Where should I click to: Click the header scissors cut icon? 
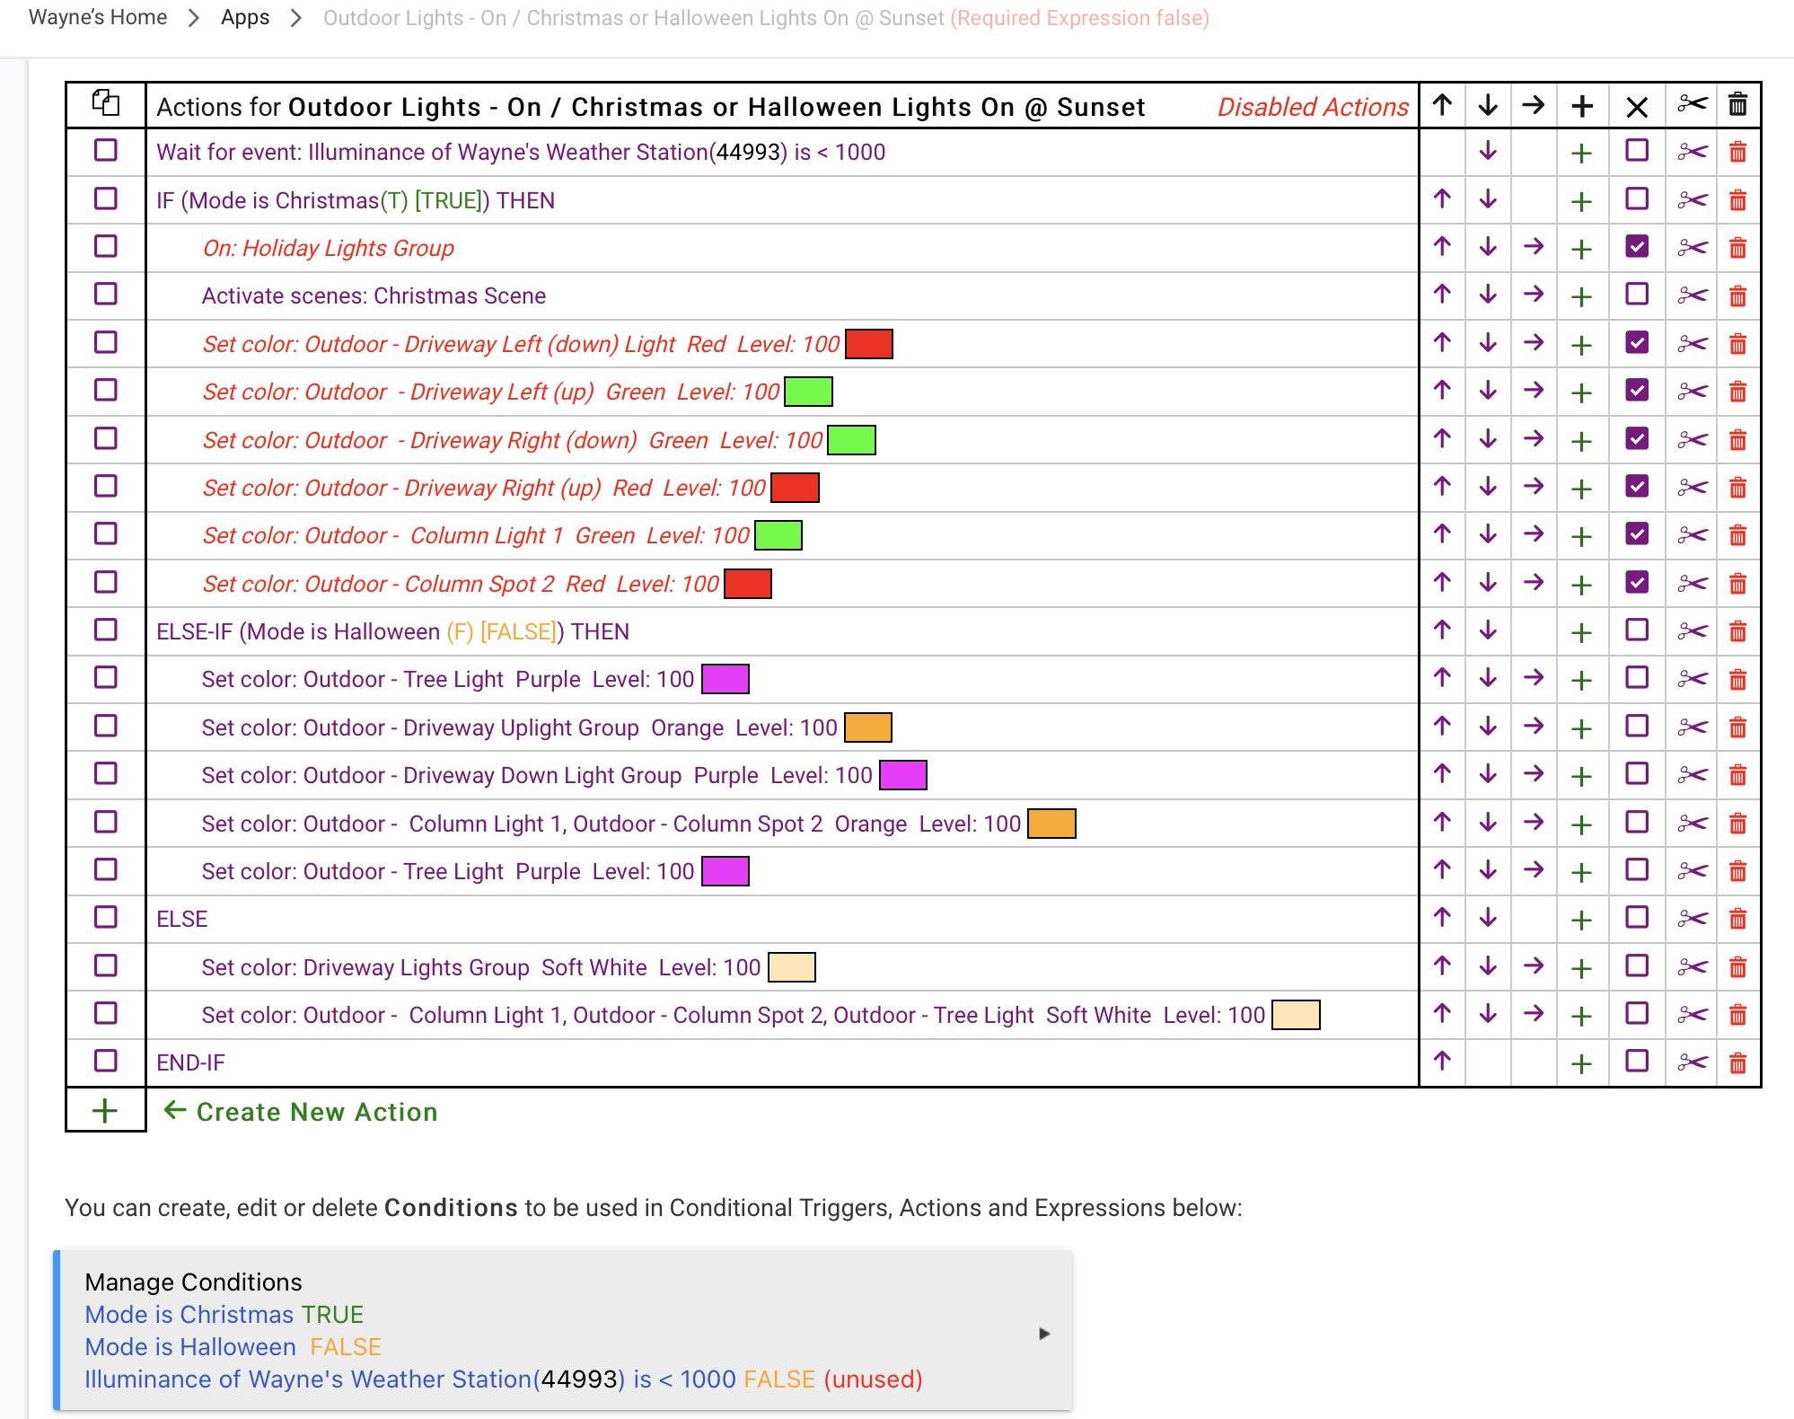[1692, 105]
